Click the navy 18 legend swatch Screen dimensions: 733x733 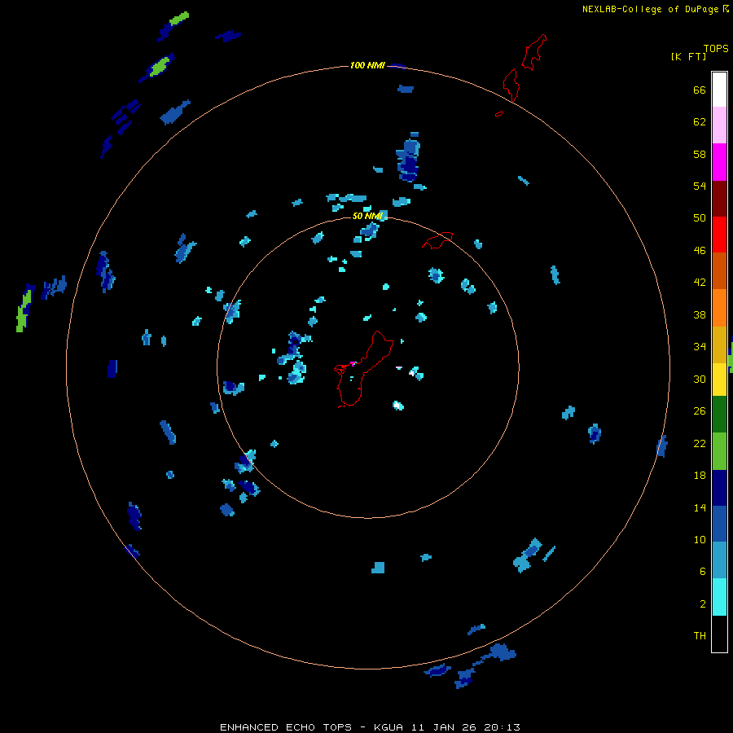point(719,488)
